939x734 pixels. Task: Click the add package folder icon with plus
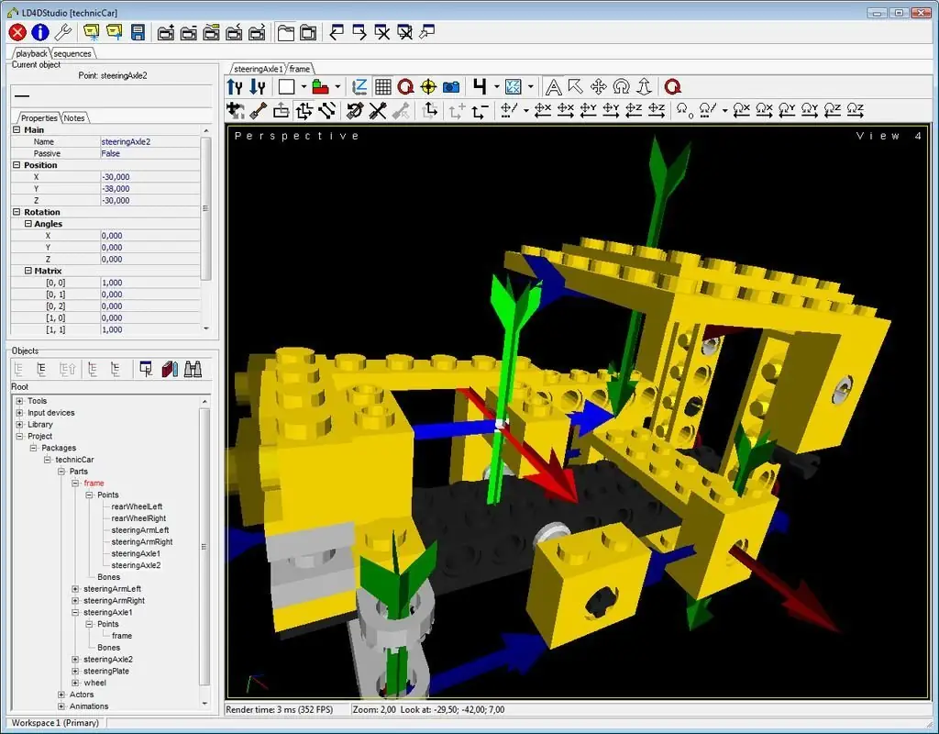[x=166, y=32]
